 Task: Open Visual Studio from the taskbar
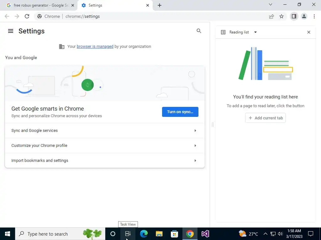205,234
